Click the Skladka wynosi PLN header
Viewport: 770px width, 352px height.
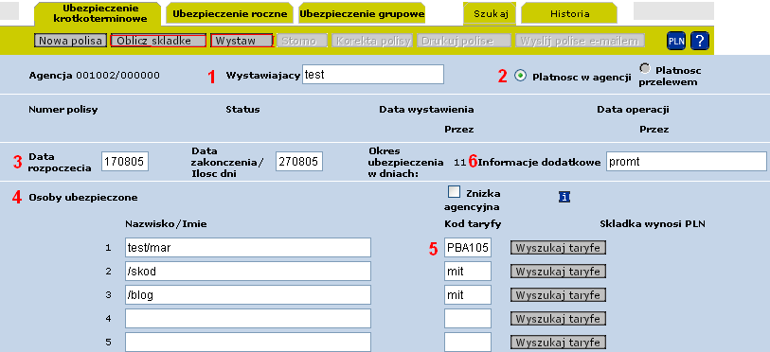(x=653, y=224)
